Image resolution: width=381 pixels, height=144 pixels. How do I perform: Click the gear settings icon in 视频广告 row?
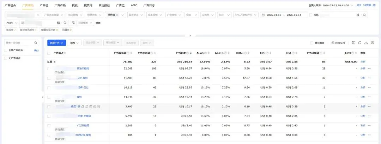click(95, 106)
